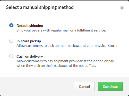Click the 'Allow customers to pick up' description
Screen dimensions: 129x96
(x=67, y=46)
